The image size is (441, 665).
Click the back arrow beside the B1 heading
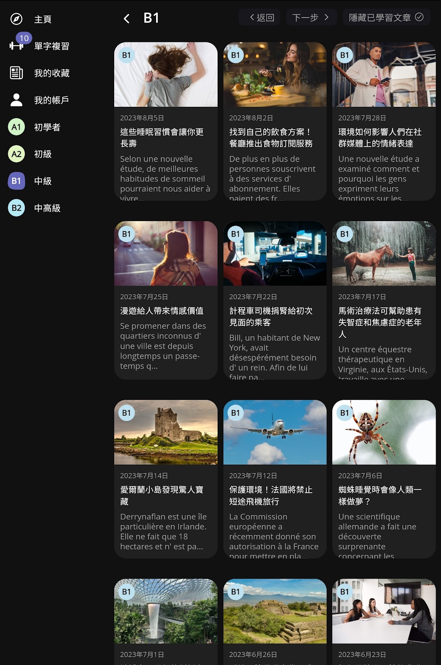[127, 18]
